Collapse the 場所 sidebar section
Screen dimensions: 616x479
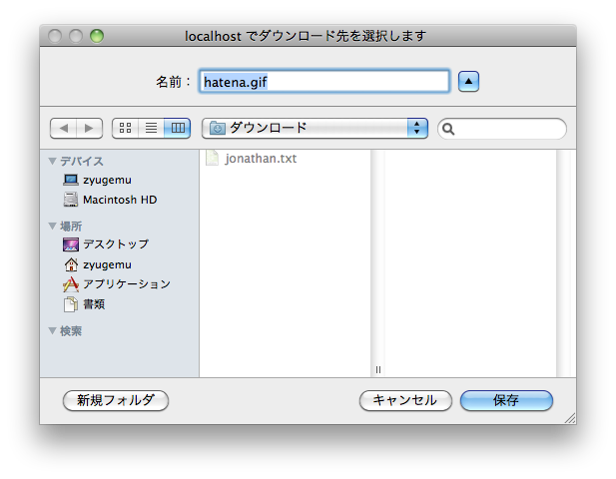tap(52, 227)
